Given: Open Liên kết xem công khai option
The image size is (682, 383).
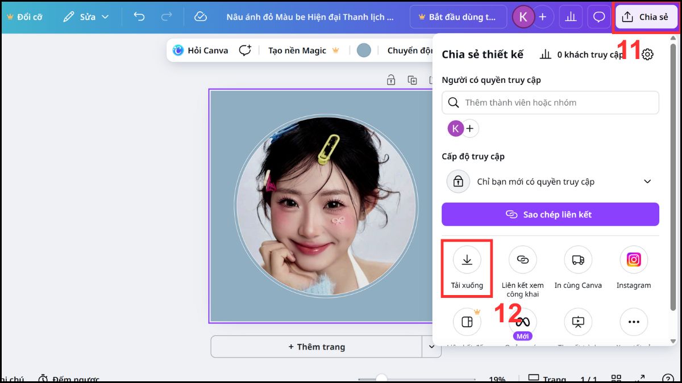Looking at the screenshot, I should (522, 259).
